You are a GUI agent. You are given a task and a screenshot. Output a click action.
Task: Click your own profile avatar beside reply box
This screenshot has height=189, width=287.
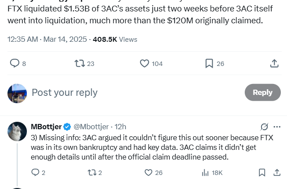tap(17, 93)
